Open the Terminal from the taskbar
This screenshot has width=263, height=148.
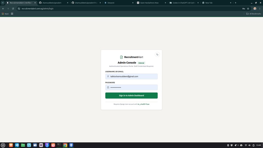tap(59, 145)
